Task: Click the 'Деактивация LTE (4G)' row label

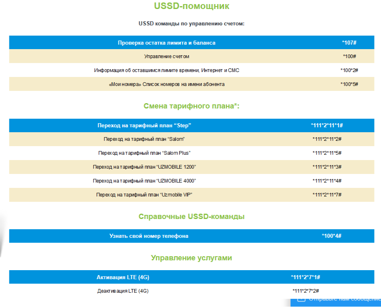Action: 123,291
